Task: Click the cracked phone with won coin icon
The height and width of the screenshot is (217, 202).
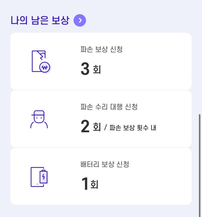Action: tap(41, 61)
